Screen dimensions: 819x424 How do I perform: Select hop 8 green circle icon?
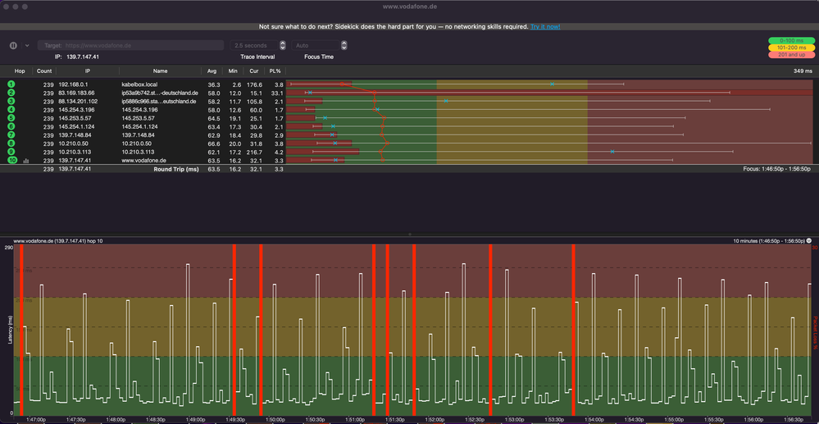[11, 144]
